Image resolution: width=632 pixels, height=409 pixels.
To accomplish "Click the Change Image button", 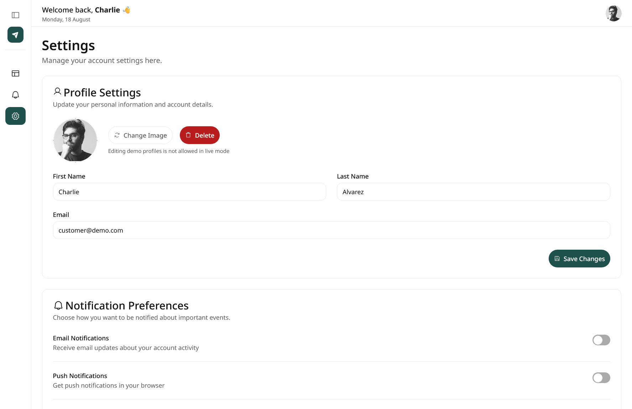I will (140, 135).
